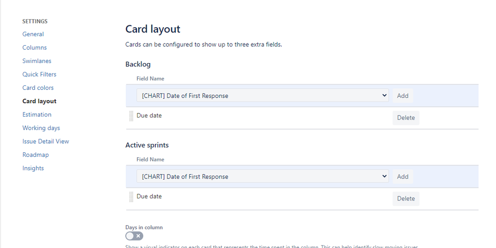496x248 pixels.
Task: Open Quick Filters settings
Action: 39,74
